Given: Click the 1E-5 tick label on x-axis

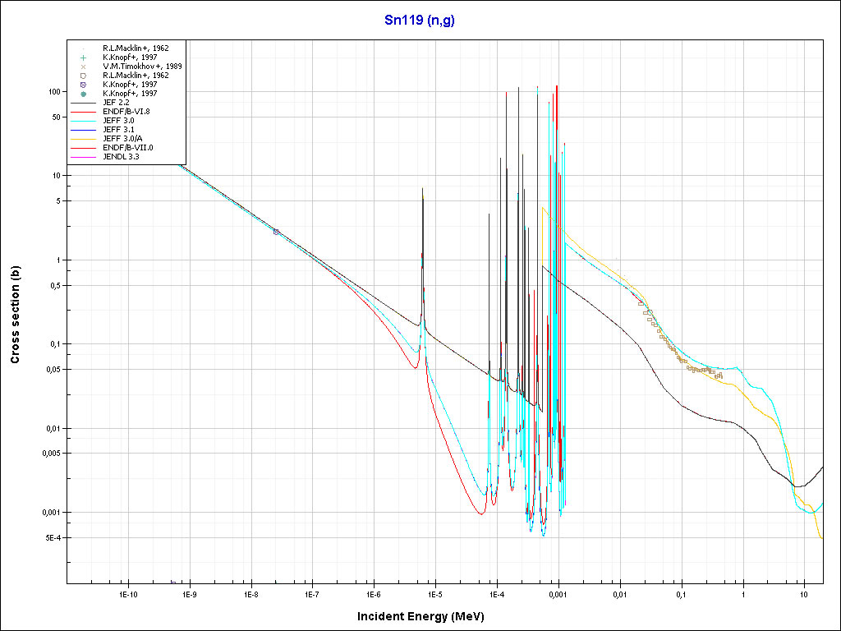Looking at the screenshot, I should click(x=434, y=593).
